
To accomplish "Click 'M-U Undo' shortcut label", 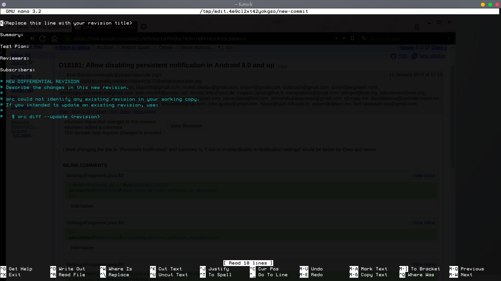I will pyautogui.click(x=311, y=269).
